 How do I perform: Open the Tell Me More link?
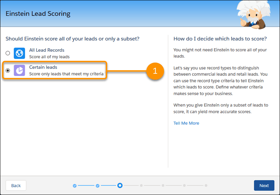(x=186, y=123)
